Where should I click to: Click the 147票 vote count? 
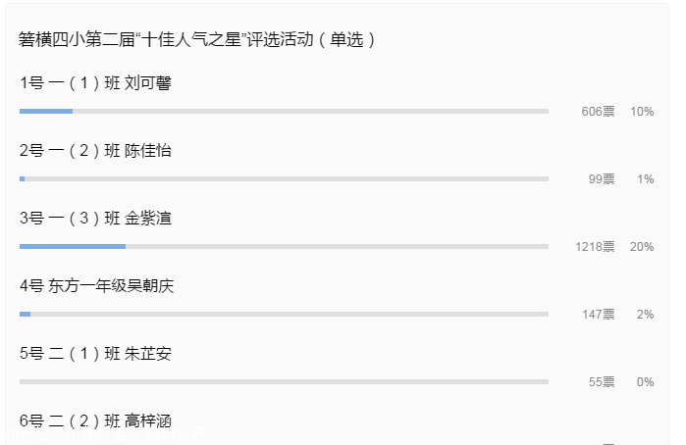click(x=598, y=315)
